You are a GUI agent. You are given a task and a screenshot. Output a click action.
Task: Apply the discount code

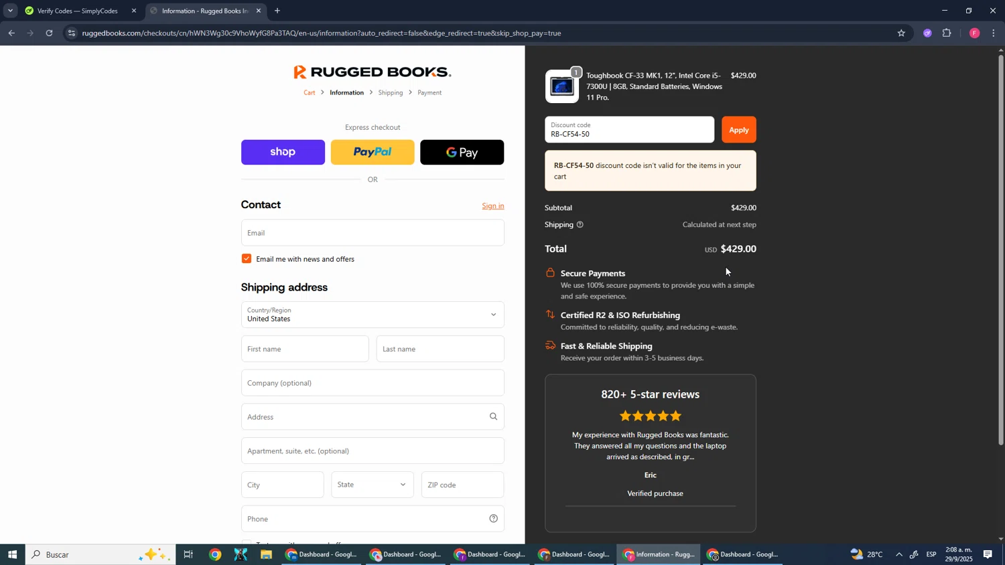point(739,130)
